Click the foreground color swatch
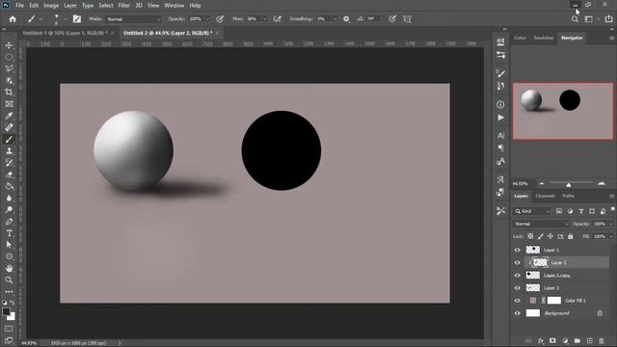617x347 pixels. pyautogui.click(x=6, y=311)
